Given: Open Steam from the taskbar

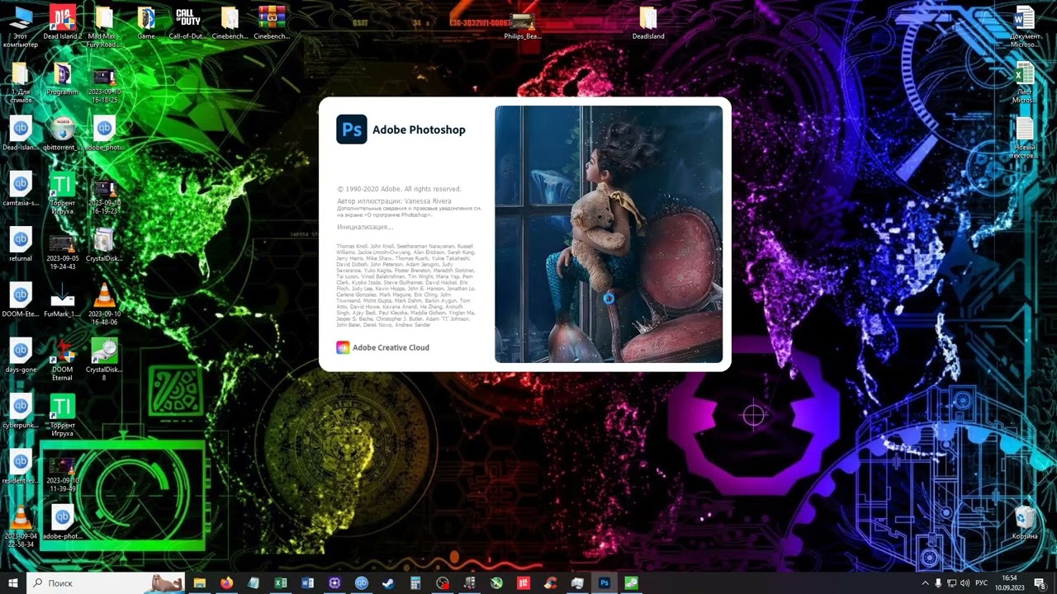Looking at the screenshot, I should pos(388,582).
